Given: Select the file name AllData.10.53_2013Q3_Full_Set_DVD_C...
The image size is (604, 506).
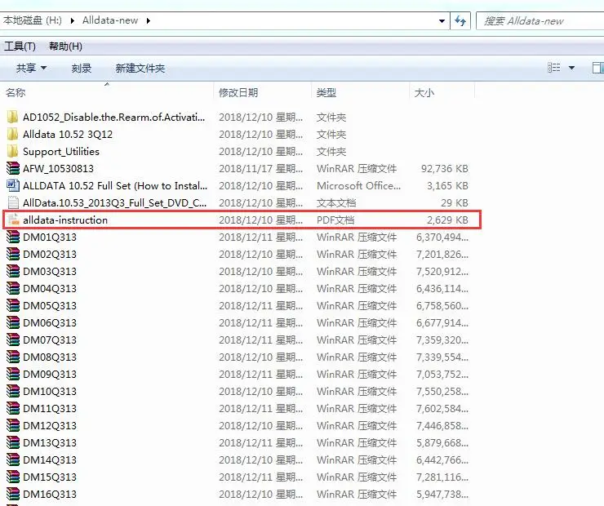Looking at the screenshot, I should click(114, 202).
